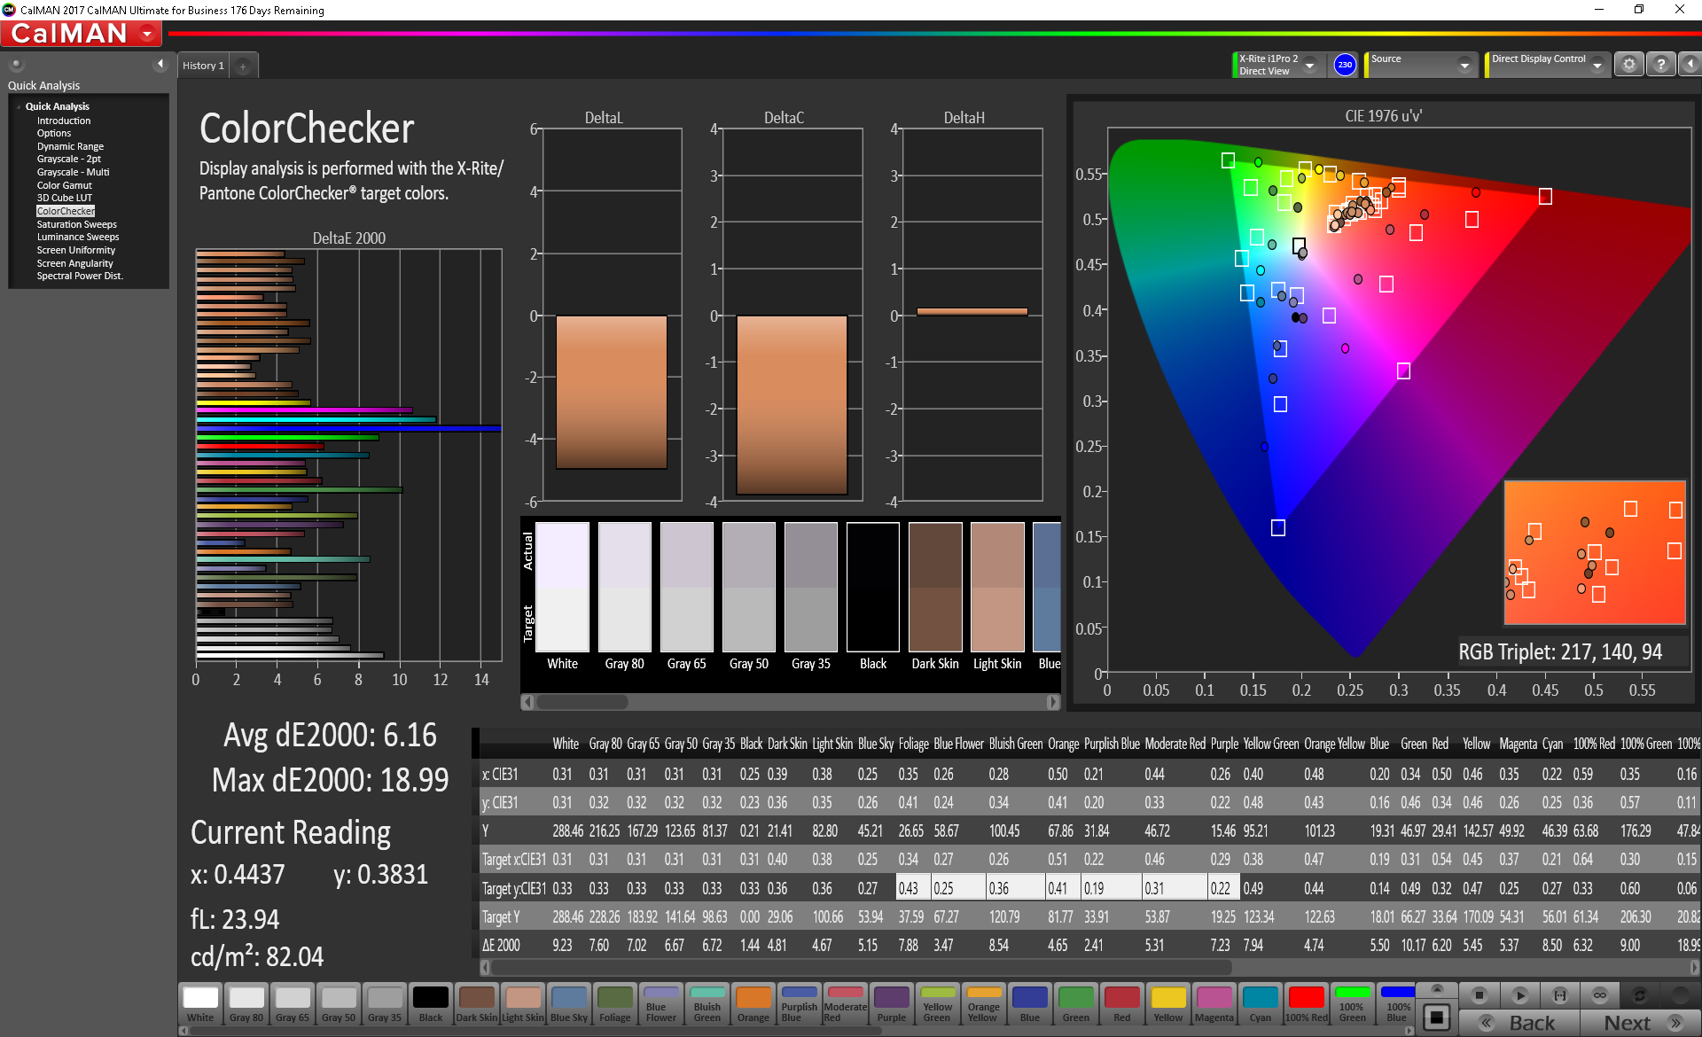Add a new history tab
The height and width of the screenshot is (1037, 1702).
[x=243, y=66]
